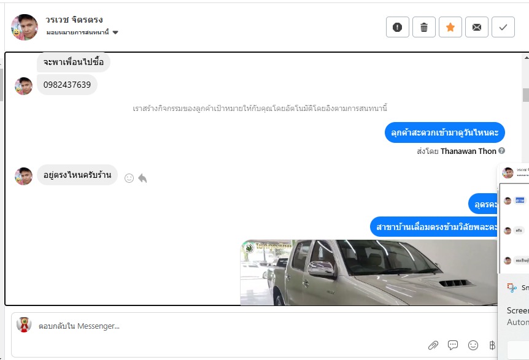Open emoji picker in reply box
Screen dimensions: 529x360
[x=473, y=345]
